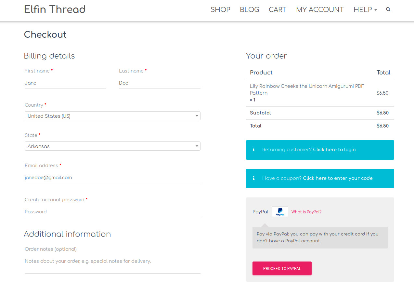
Task: Open the site search magnifier icon
Action: click(x=388, y=9)
